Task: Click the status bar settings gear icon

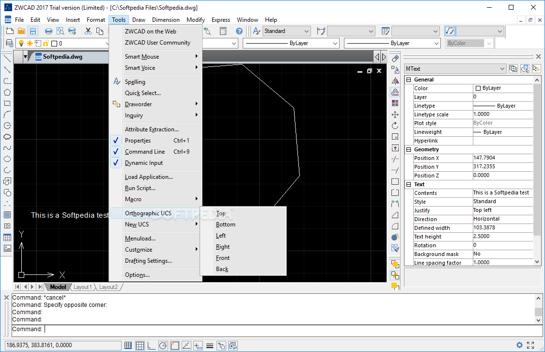Action: click(x=519, y=345)
